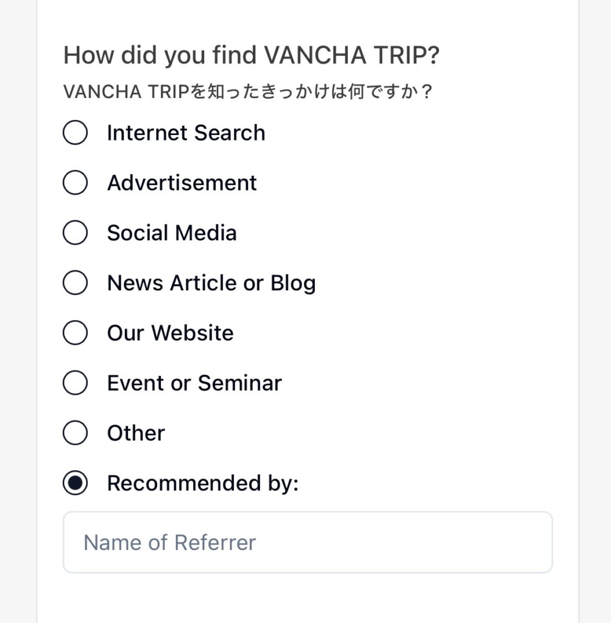Select the Internet Search radio button

pos(75,133)
